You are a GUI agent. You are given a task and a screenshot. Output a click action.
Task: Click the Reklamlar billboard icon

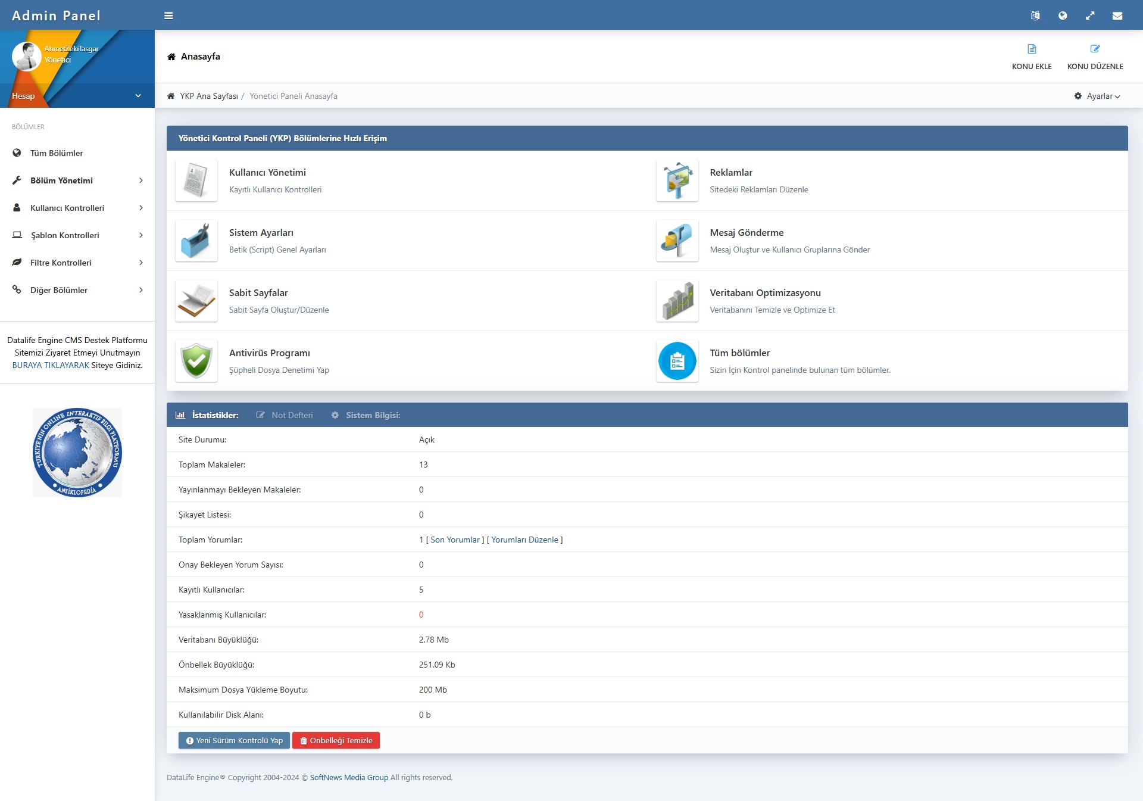(x=677, y=180)
